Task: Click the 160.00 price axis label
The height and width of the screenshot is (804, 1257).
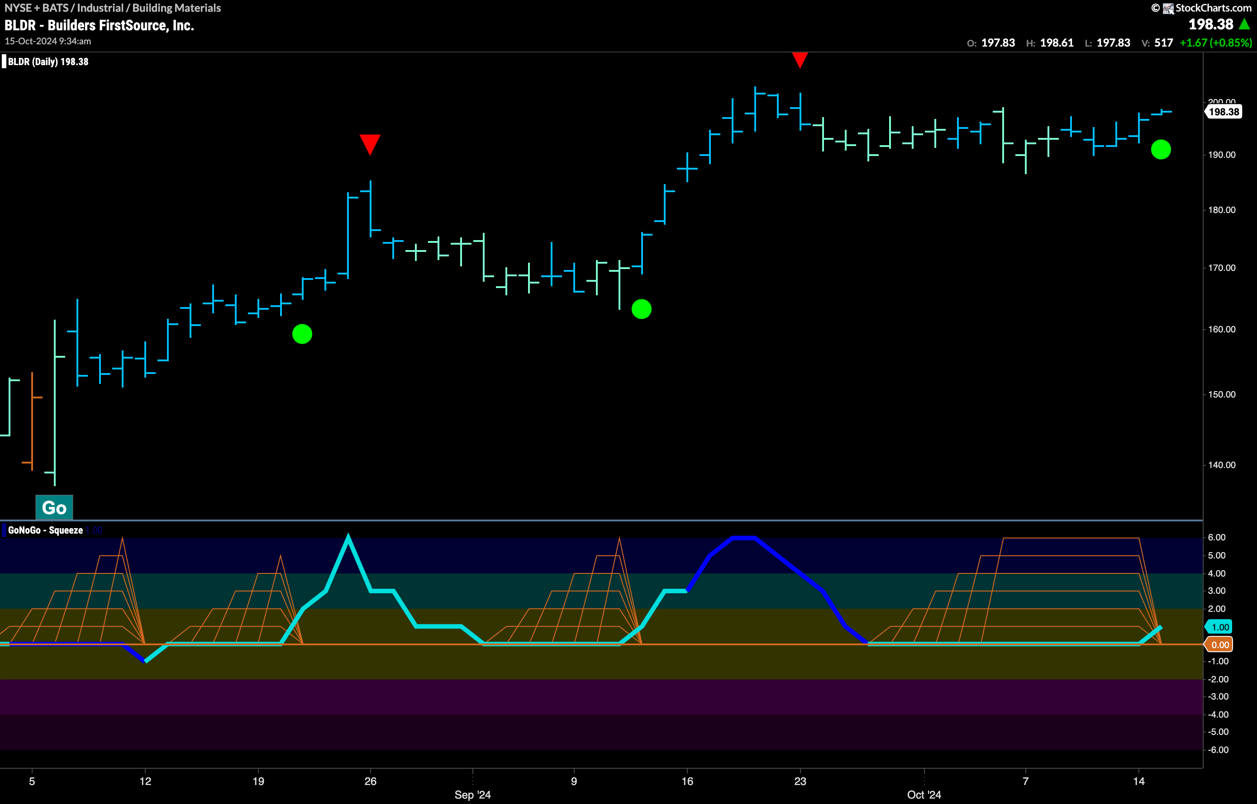Action: click(x=1221, y=330)
